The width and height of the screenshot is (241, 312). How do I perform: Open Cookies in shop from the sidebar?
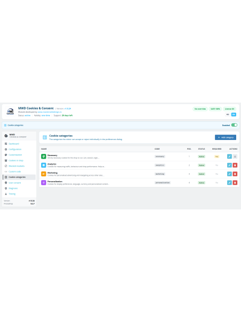(16, 160)
